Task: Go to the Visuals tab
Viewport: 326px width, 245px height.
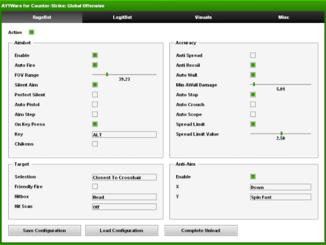Action: coord(203,17)
